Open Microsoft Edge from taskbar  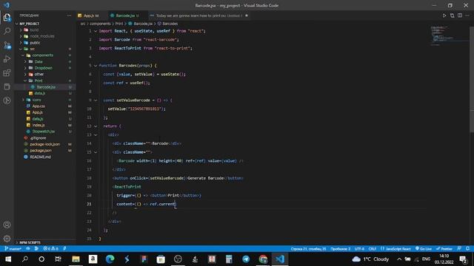(110, 259)
